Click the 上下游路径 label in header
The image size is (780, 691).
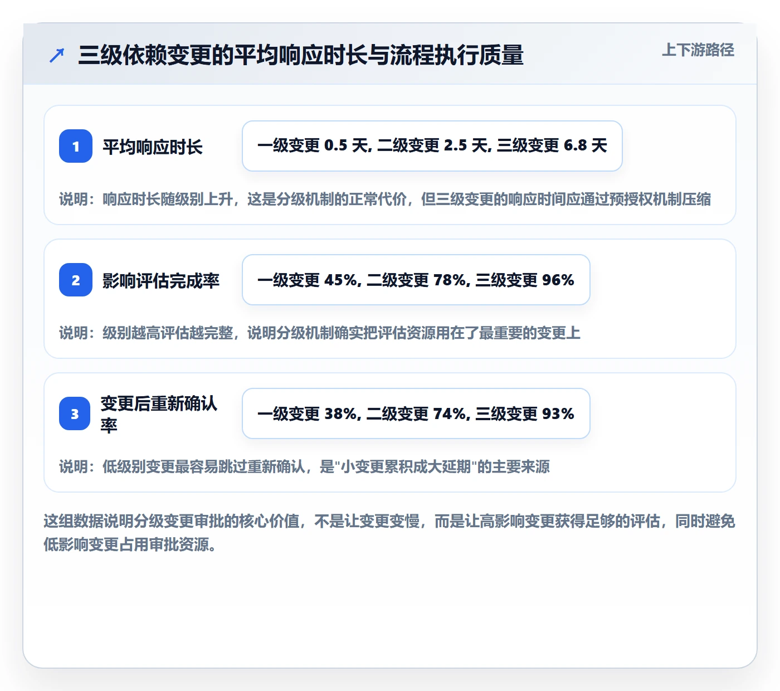[x=698, y=50]
